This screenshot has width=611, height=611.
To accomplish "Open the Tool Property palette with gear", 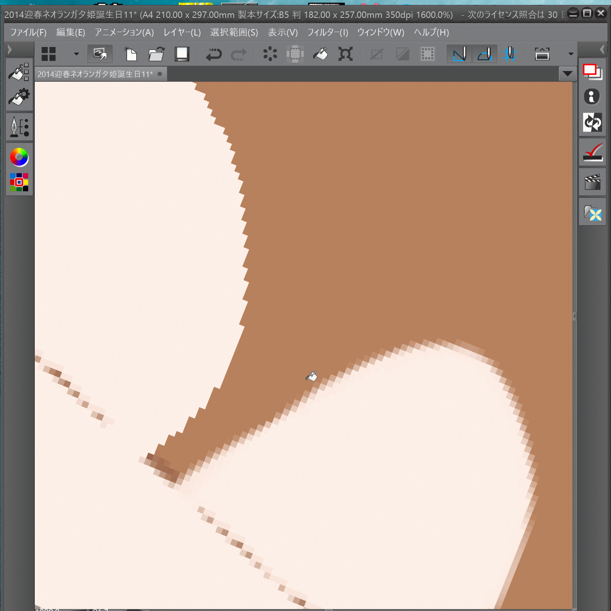I will [19, 97].
